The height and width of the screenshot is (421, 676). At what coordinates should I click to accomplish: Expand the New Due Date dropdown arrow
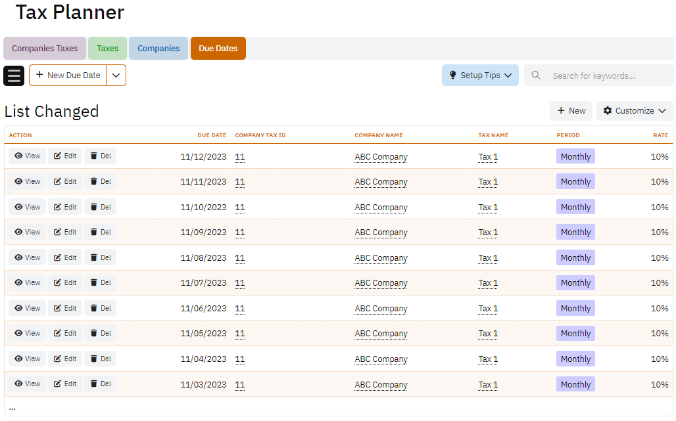116,76
